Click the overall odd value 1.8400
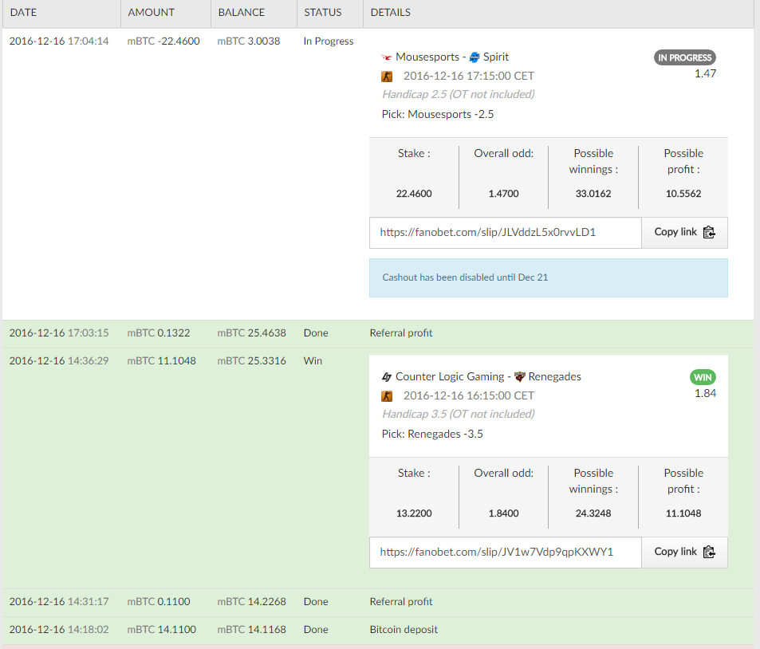 (x=503, y=513)
